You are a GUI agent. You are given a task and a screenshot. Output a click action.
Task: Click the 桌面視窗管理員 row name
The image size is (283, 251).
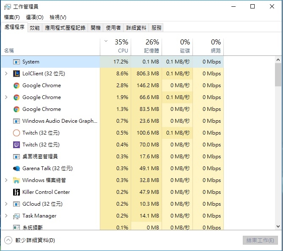click(40, 156)
